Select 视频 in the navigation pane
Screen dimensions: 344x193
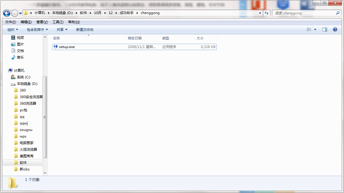coord(20,37)
